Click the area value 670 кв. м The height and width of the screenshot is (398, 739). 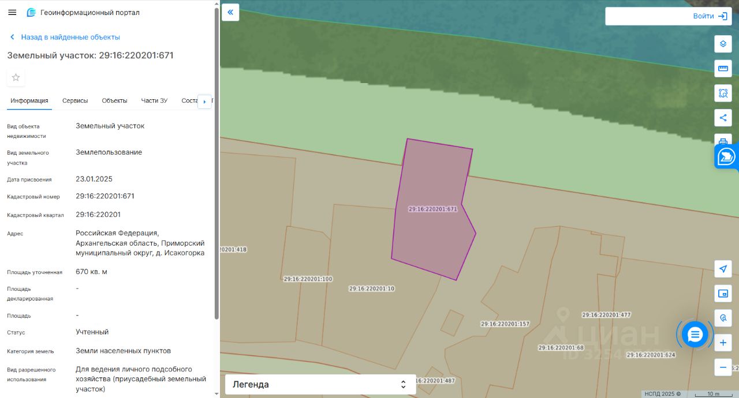point(92,272)
